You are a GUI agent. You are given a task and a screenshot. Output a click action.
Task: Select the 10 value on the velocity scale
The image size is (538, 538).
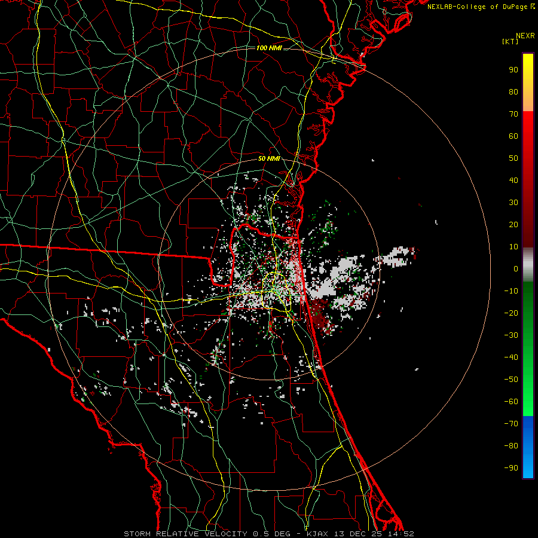(x=513, y=247)
